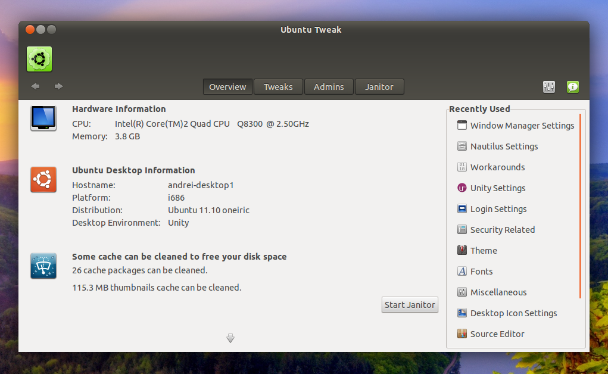Expand more content with the down arrow
Viewport: 608px width, 374px height.
pyautogui.click(x=230, y=338)
